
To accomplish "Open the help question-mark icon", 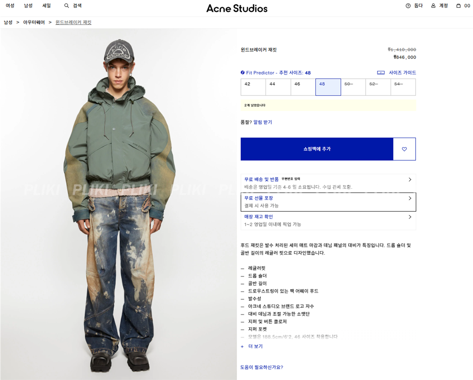I will (x=408, y=6).
